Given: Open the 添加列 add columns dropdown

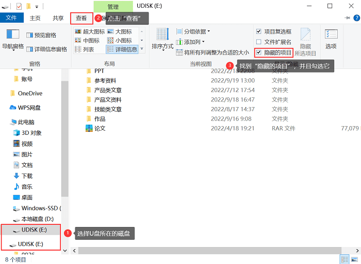Looking at the screenshot, I should pyautogui.click(x=190, y=42).
